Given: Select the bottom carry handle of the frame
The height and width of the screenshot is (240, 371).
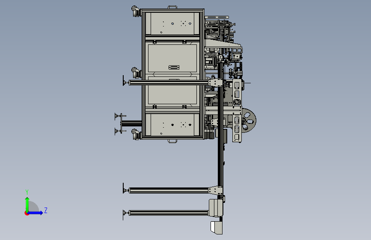Looking at the screenshot, I should pyautogui.click(x=172, y=141).
